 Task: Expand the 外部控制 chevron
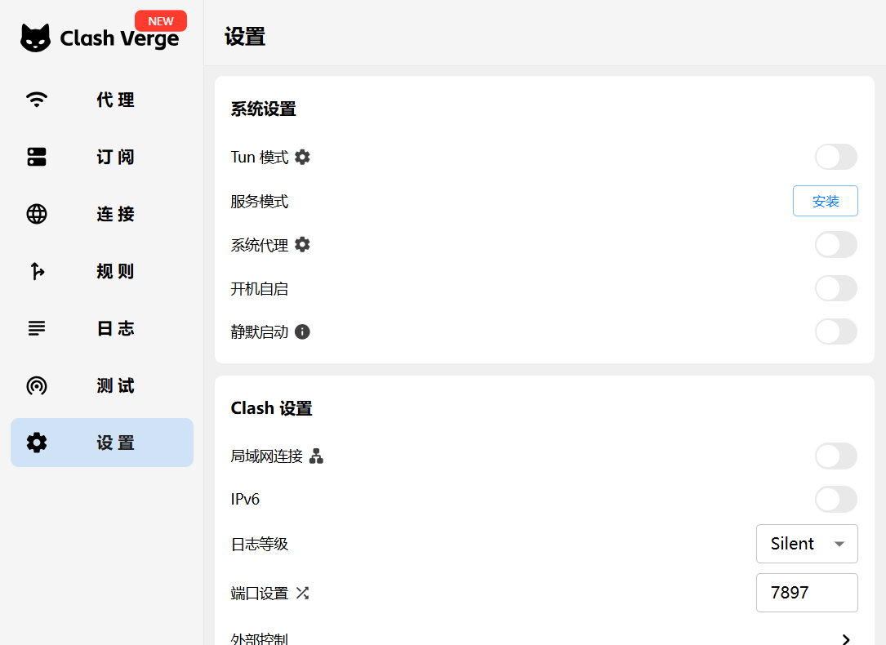(x=846, y=638)
